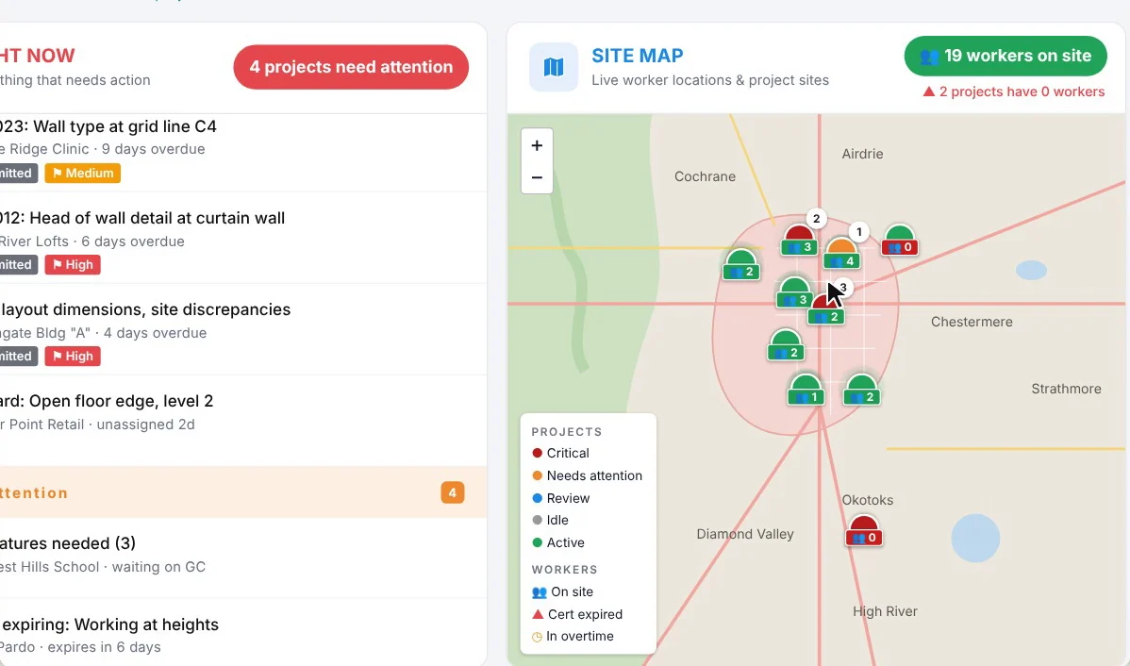
Task: Click the white alert badge showing 1
Action: point(858,232)
